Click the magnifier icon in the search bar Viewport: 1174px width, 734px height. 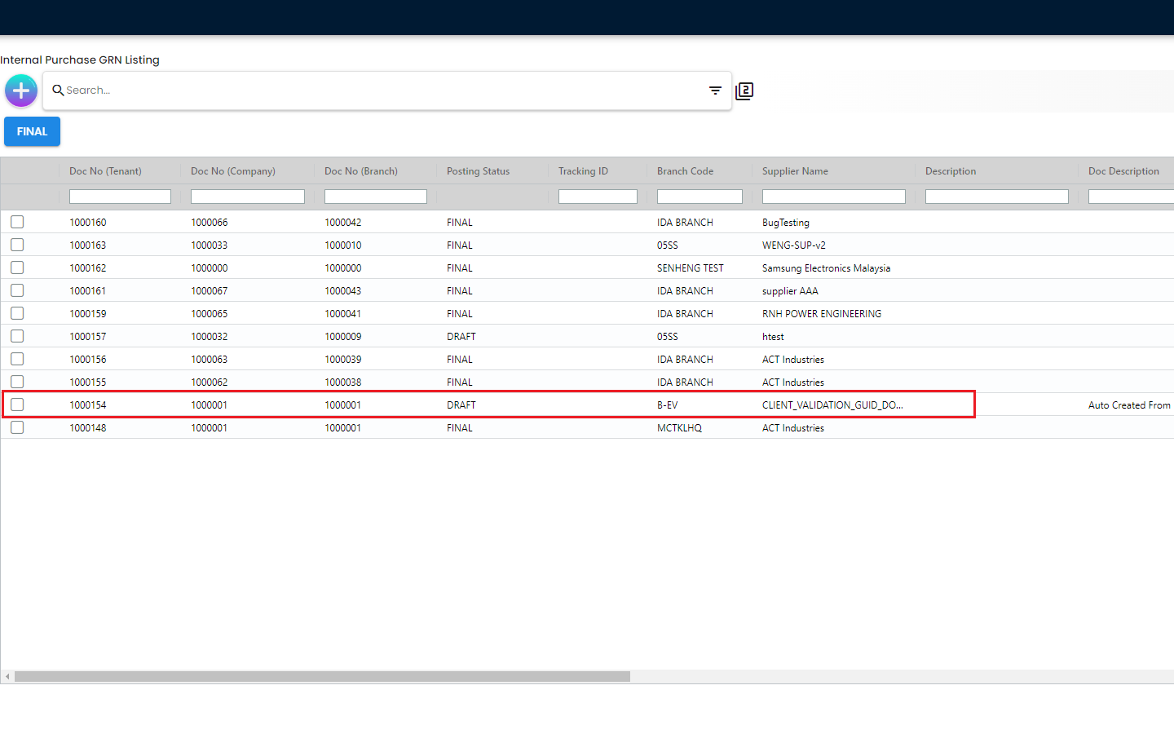(58, 91)
